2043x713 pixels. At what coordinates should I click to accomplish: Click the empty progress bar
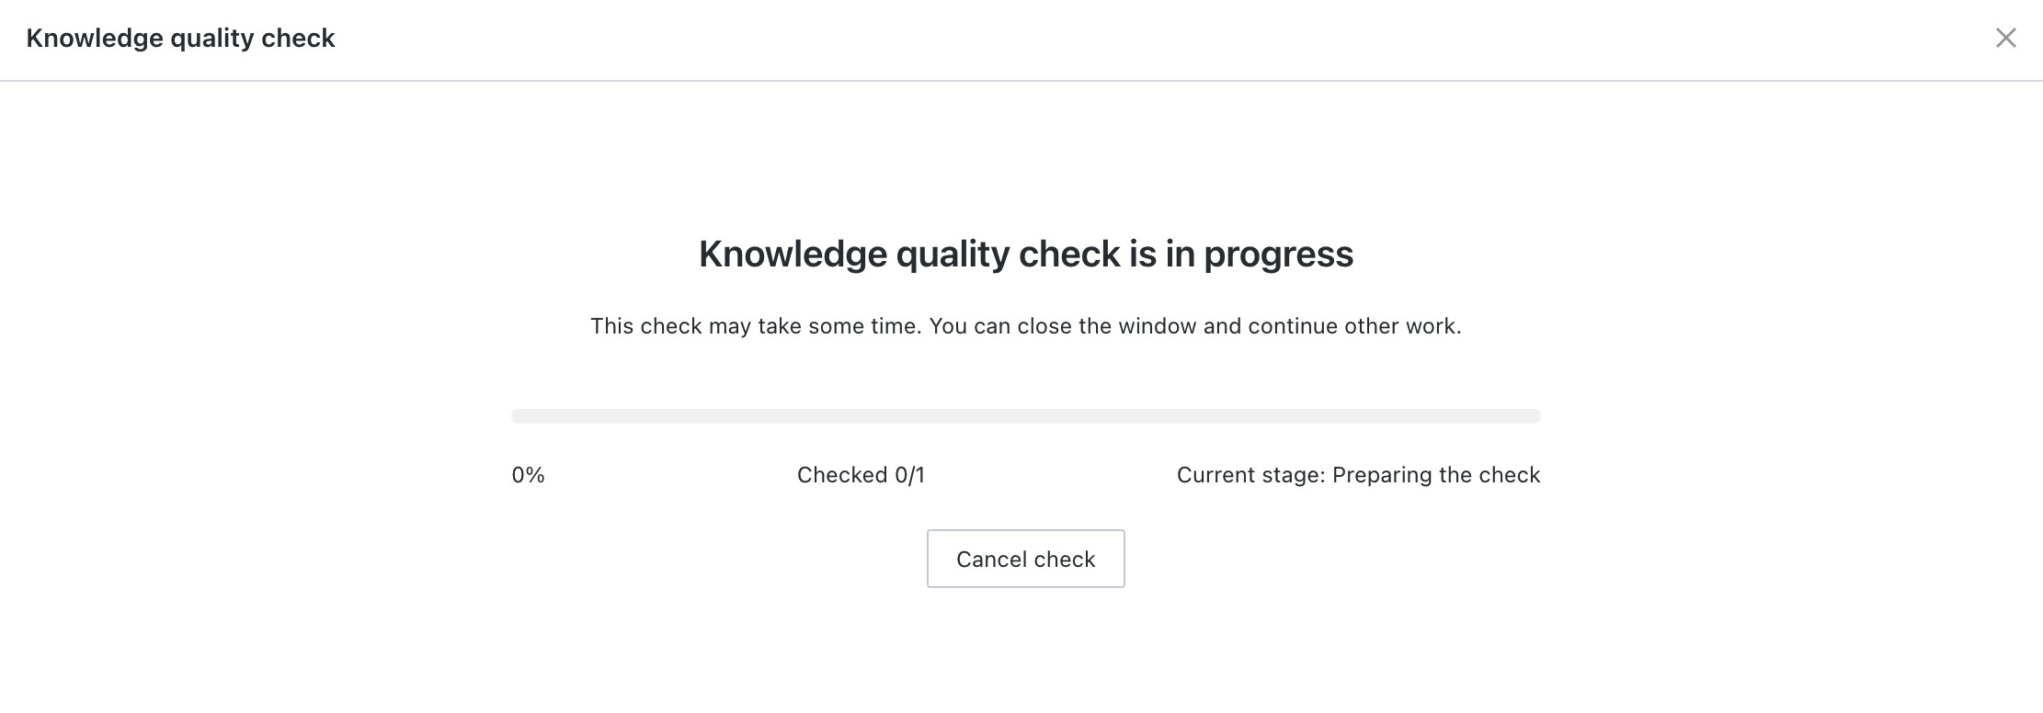[x=1025, y=416]
